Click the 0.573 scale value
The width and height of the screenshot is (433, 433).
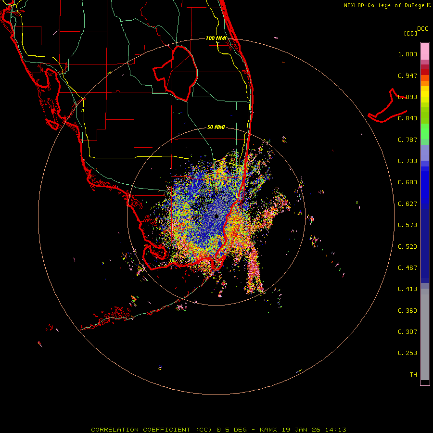408,225
